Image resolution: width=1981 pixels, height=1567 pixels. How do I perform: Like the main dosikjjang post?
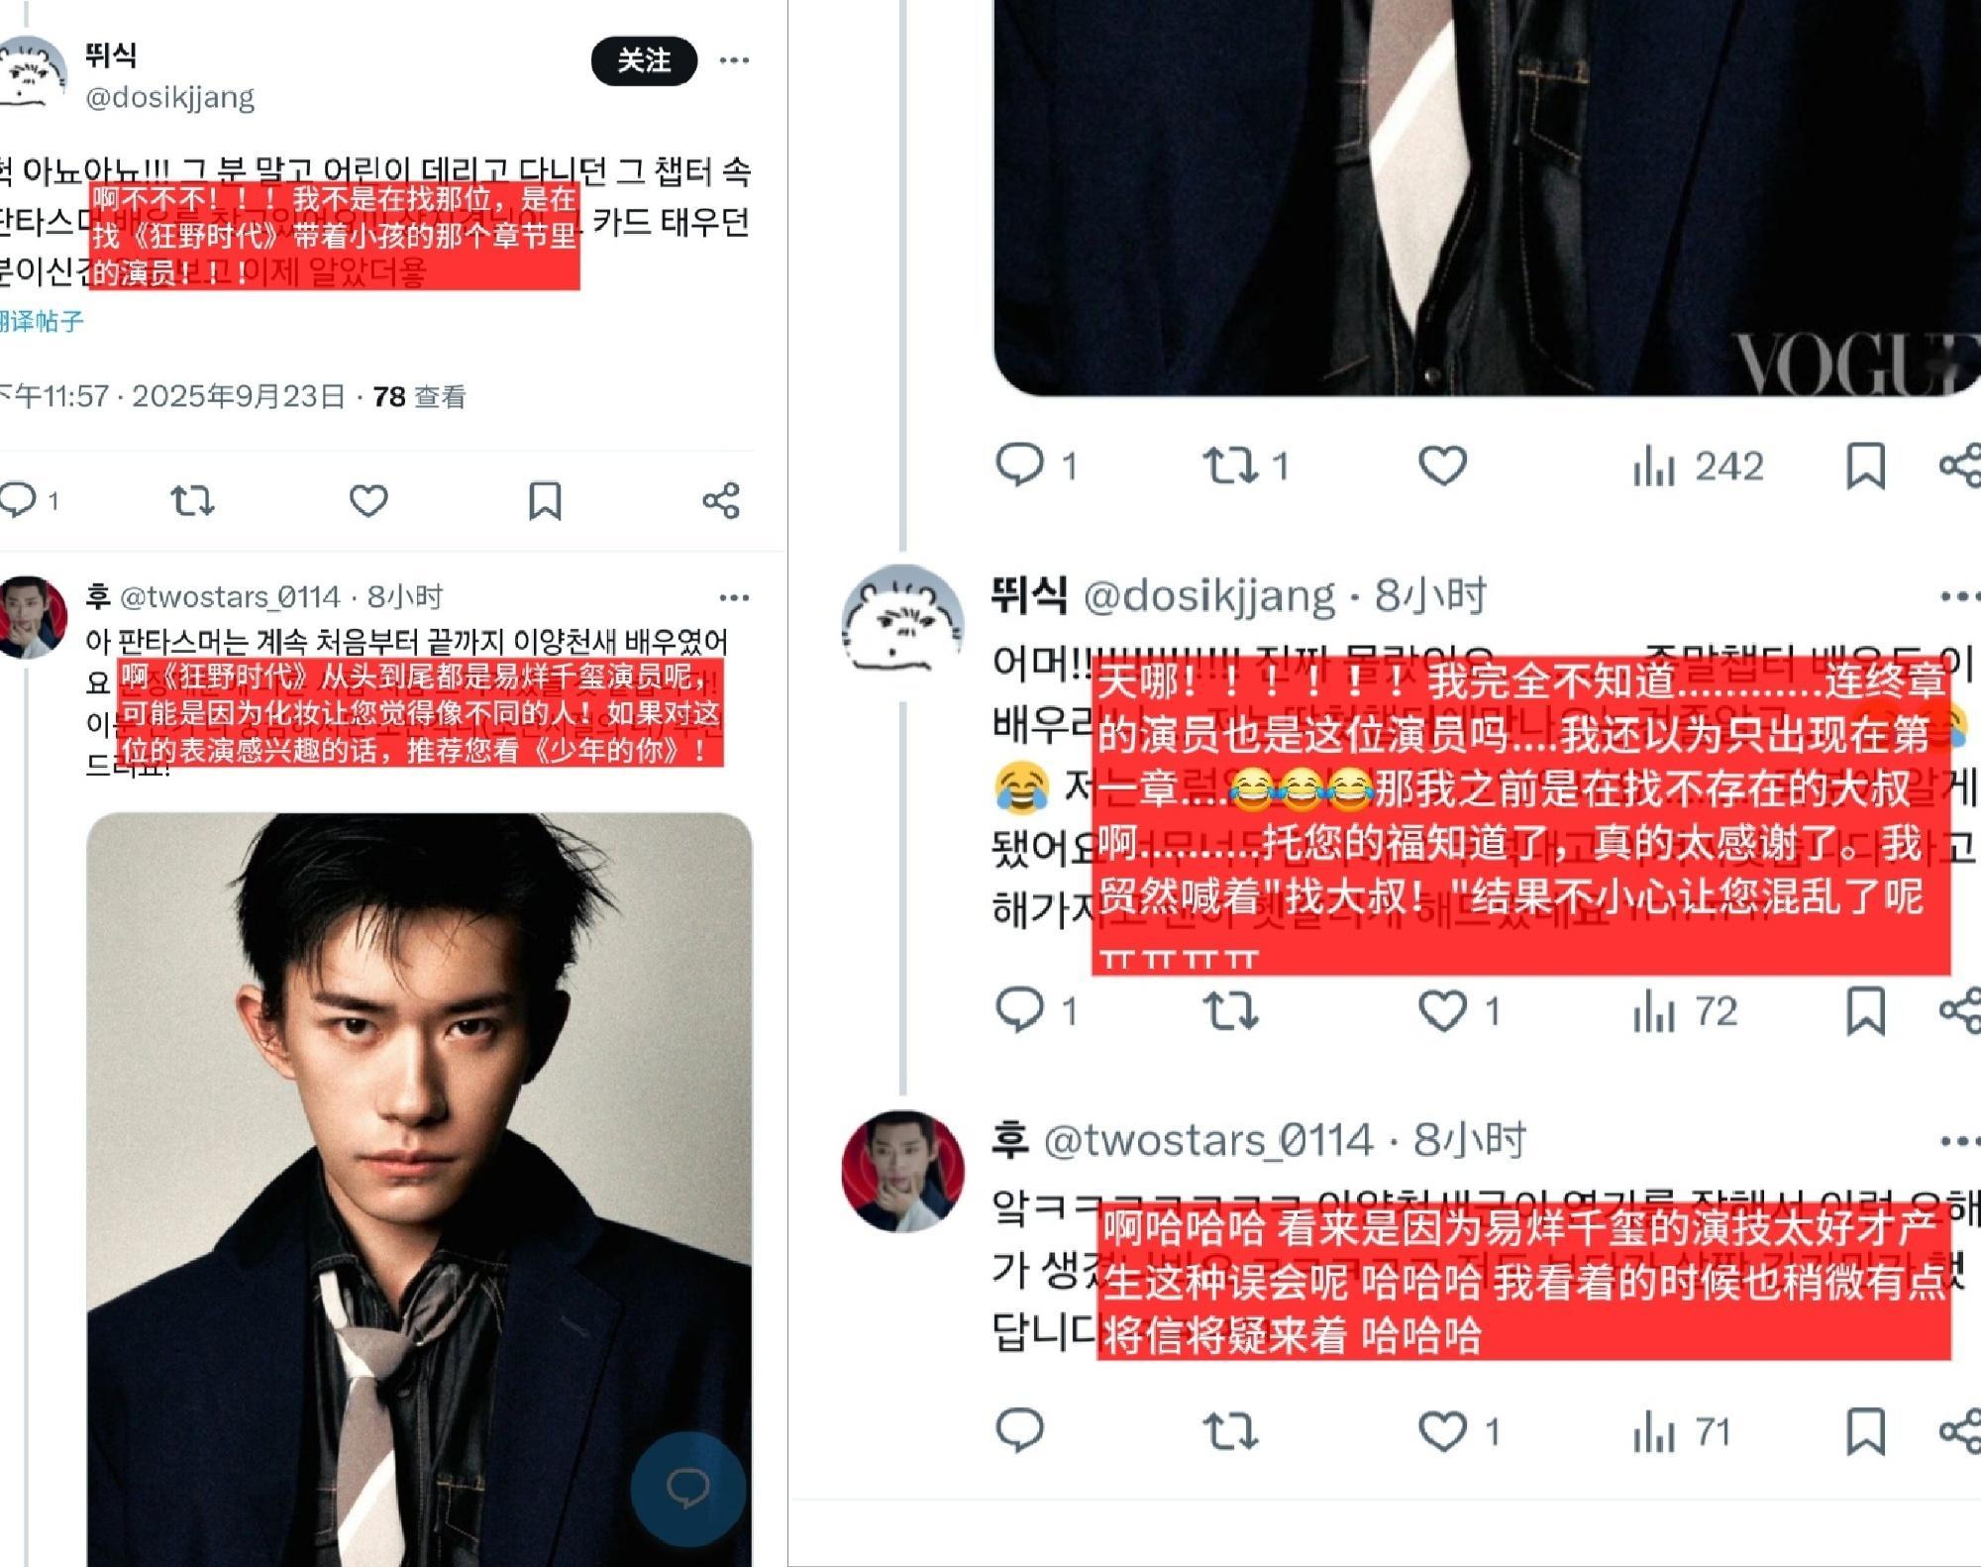tap(368, 500)
